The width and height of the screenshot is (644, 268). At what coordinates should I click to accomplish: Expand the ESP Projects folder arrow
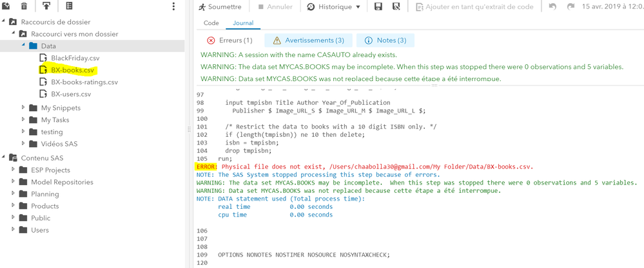[x=13, y=170]
